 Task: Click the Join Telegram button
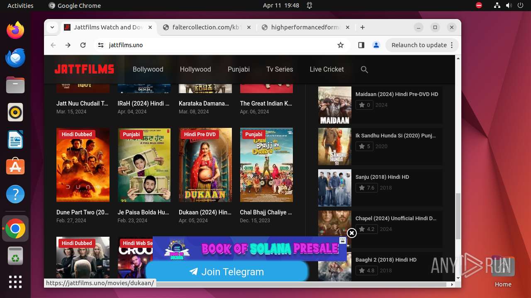pyautogui.click(x=227, y=272)
